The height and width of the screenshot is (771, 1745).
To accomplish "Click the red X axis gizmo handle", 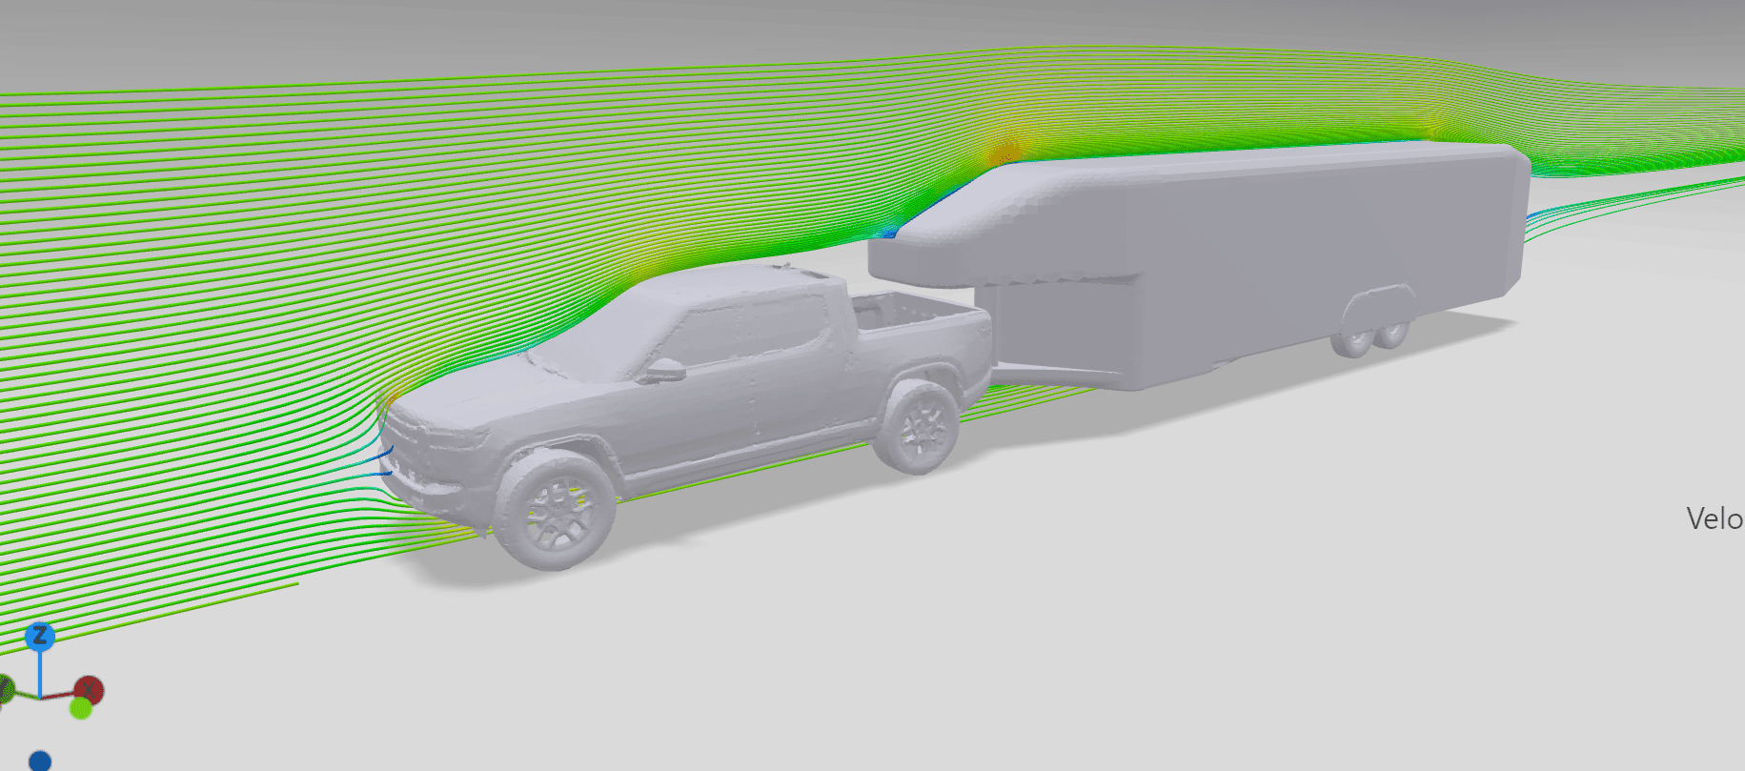I will [x=90, y=689].
